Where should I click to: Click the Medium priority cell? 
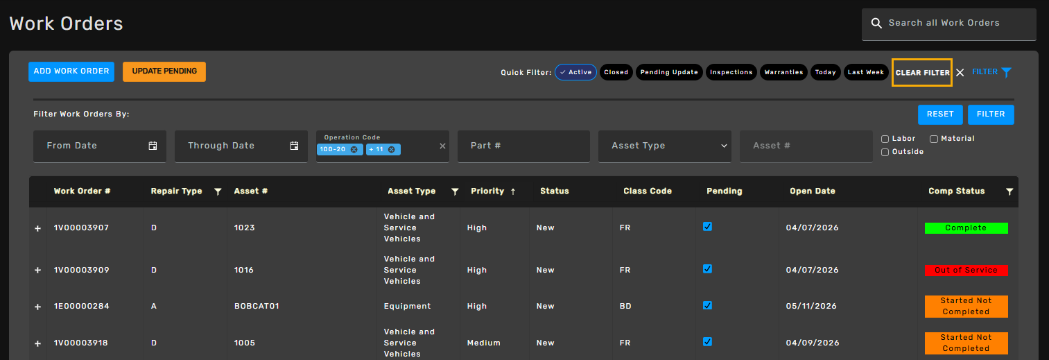[484, 343]
